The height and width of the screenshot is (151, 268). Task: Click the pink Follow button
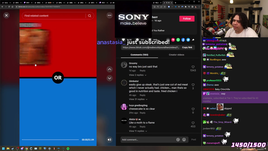tap(187, 18)
